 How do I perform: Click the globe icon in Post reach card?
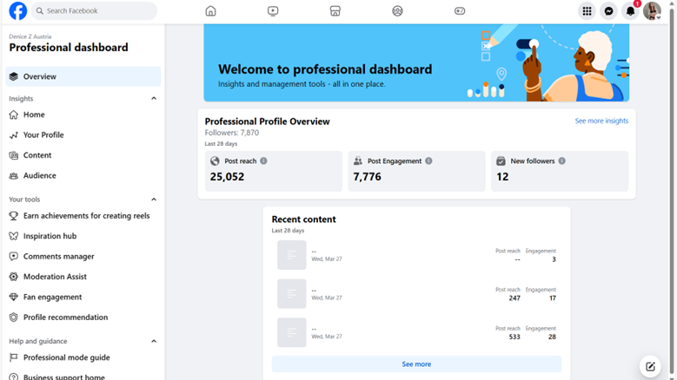[x=215, y=161]
